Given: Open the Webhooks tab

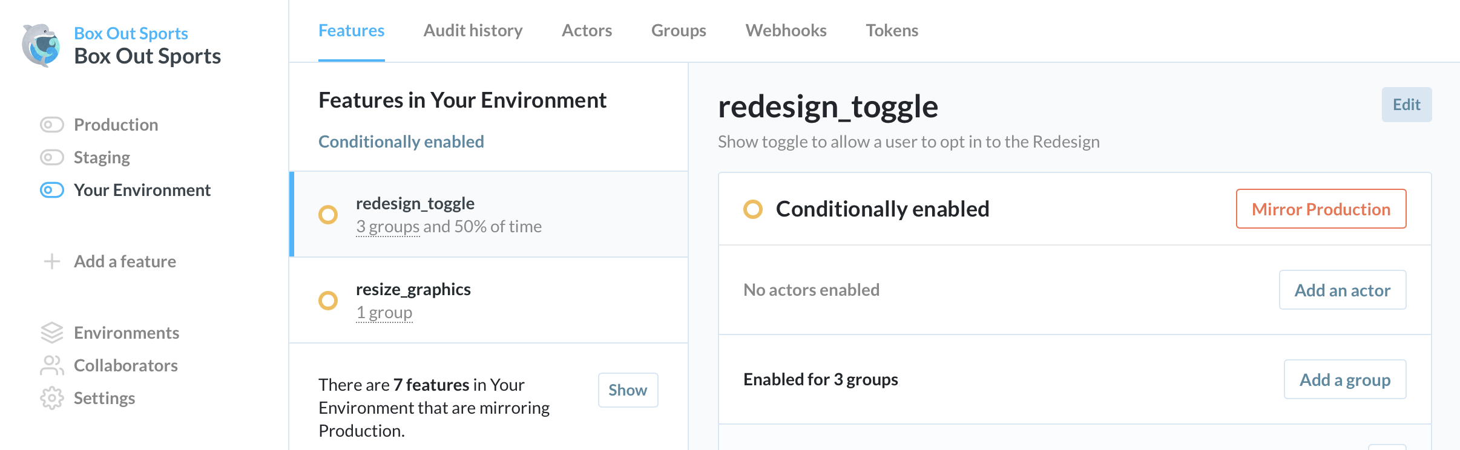Looking at the screenshot, I should (x=786, y=31).
